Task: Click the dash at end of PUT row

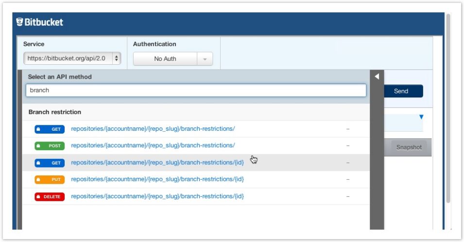Action: pyautogui.click(x=348, y=179)
